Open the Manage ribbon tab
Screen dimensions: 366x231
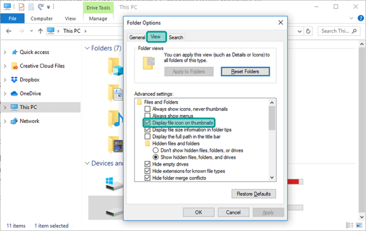click(98, 19)
